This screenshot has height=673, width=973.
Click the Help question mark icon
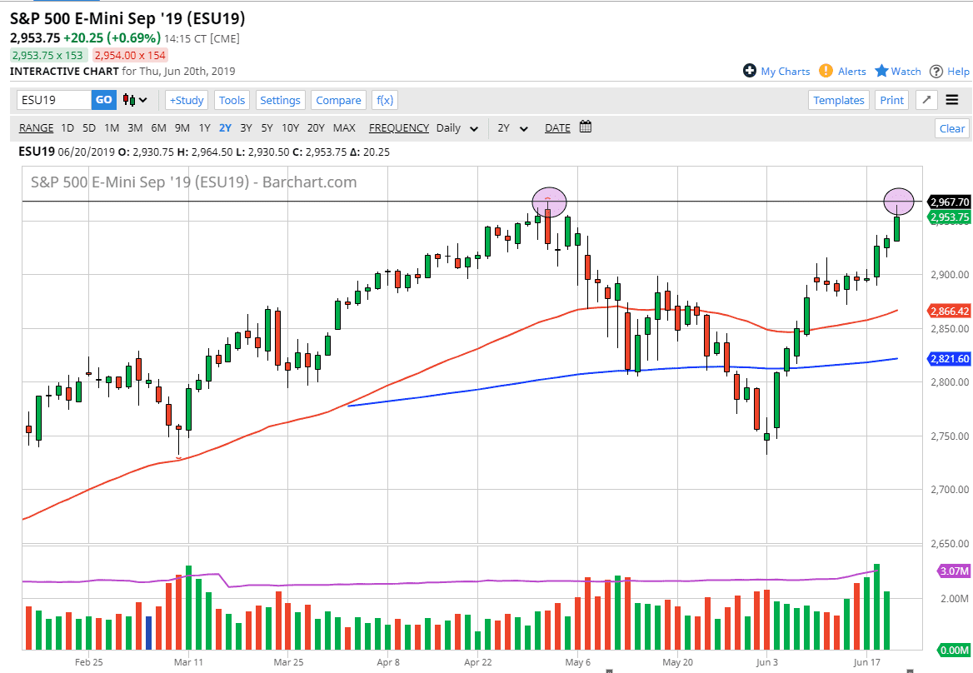click(936, 71)
